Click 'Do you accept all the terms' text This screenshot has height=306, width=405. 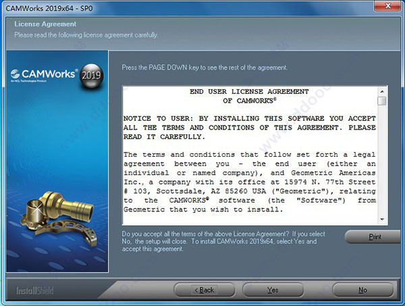click(x=223, y=241)
